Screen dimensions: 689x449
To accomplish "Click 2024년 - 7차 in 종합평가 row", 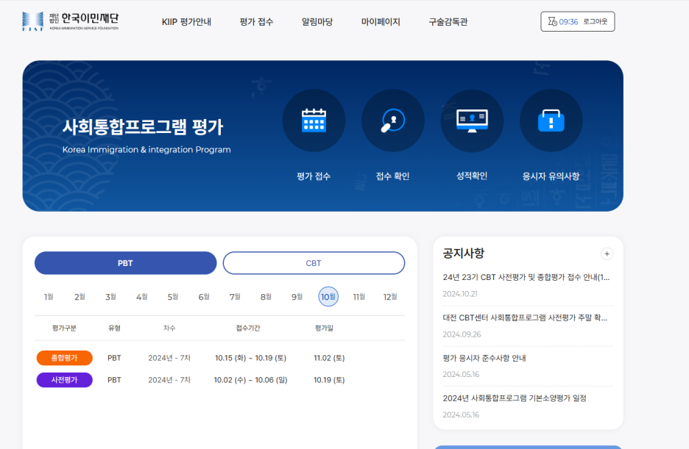I will point(169,358).
